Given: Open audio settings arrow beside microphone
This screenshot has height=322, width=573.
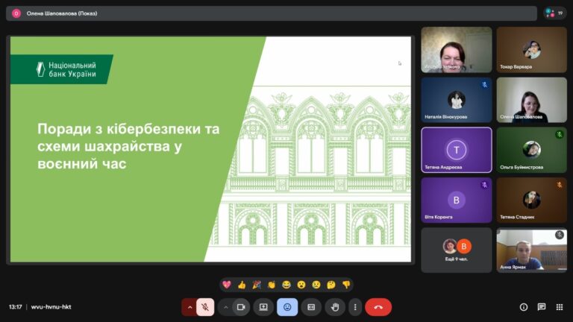Looking at the screenshot, I should click(190, 307).
